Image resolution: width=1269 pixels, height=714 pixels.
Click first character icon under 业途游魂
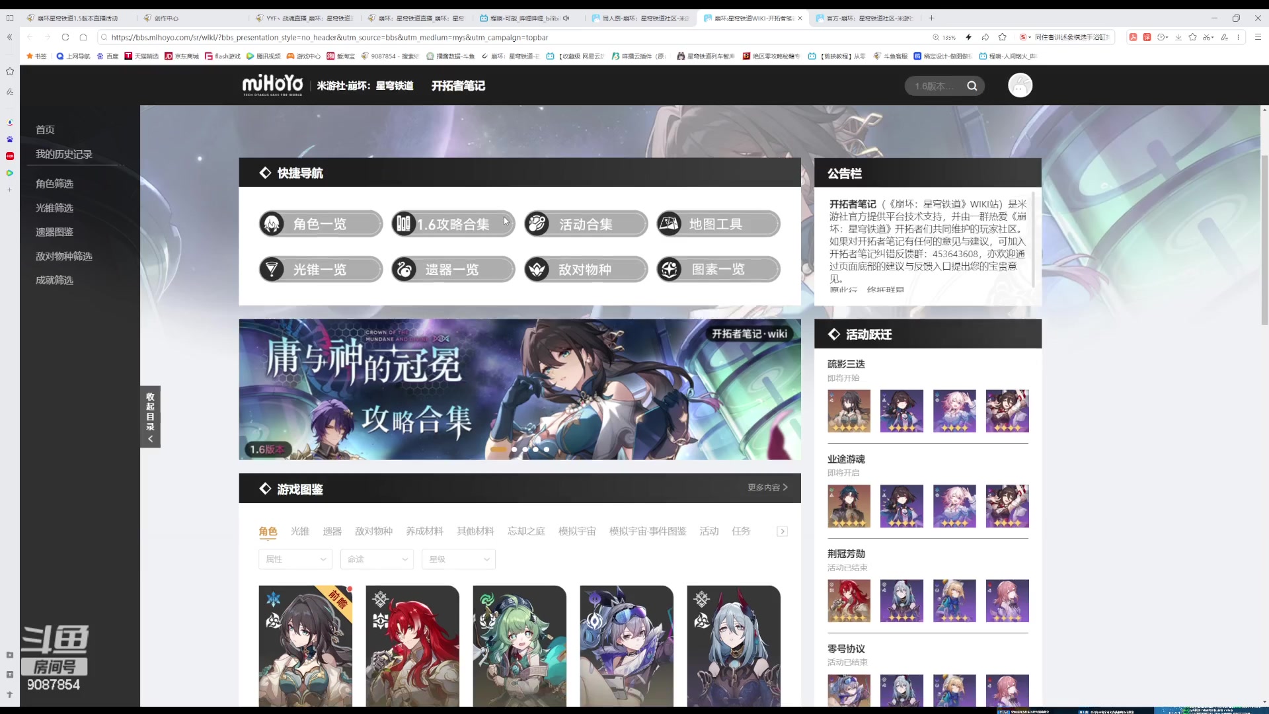[x=849, y=506]
